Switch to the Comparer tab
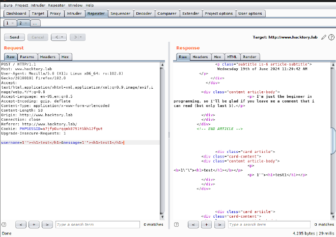The image size is (336, 237). (x=167, y=14)
